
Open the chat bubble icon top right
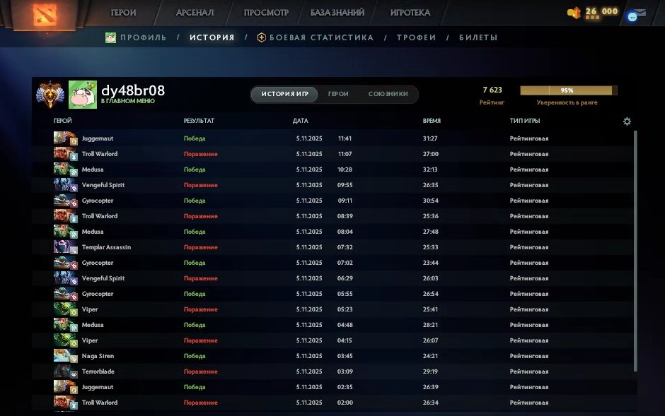click(632, 16)
